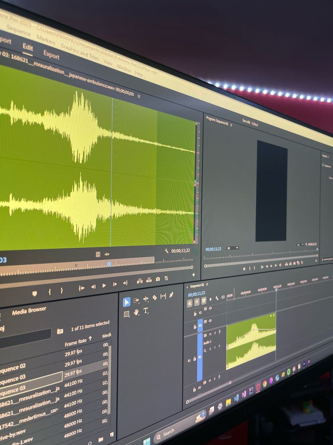Click the Overwrite edit icon in Source monitor
The width and height of the screenshot is (333, 445).
(x=149, y=280)
